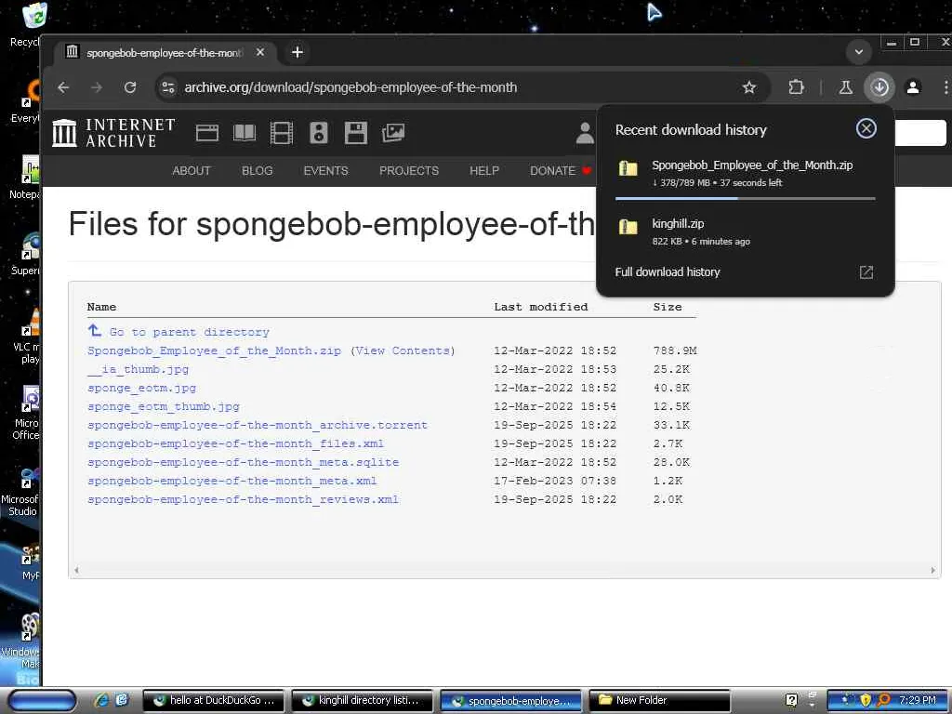Screen dimensions: 952x714
Task: Switch to hello at DuckDuckGo taskbar window
Action: click(x=216, y=701)
